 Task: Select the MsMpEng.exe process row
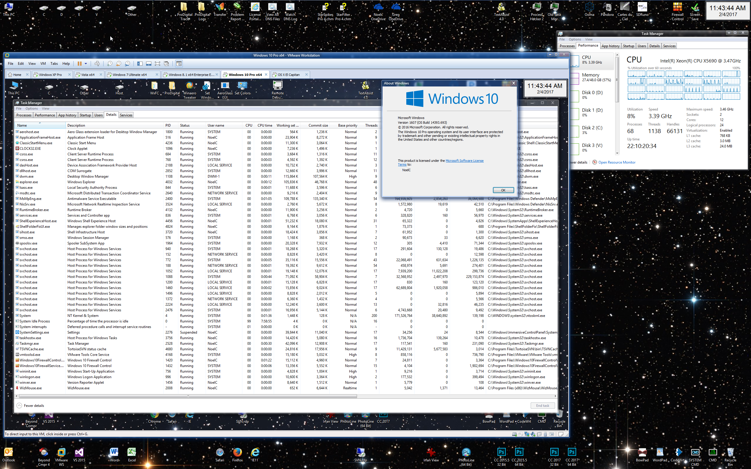285,199
